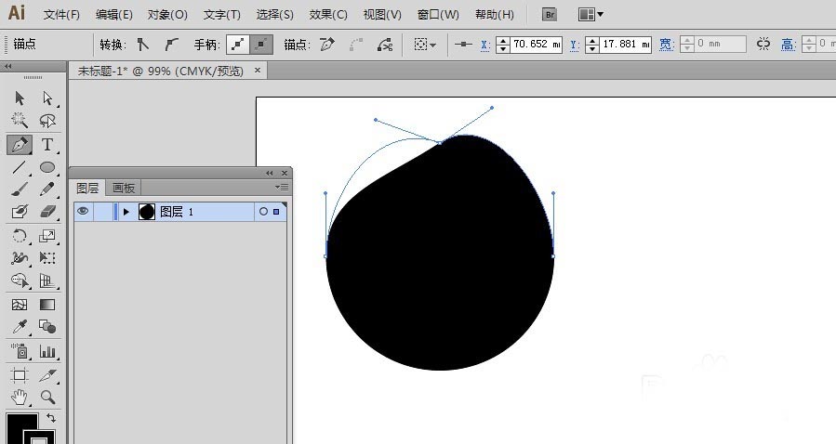Viewport: 836px width, 444px height.
Task: Open the arrange documents dropdown
Action: coord(591,15)
